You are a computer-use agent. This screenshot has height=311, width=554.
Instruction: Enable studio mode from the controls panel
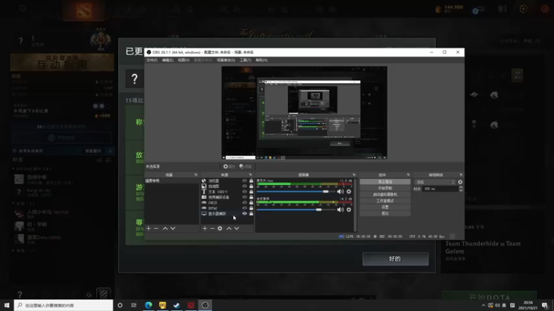click(385, 201)
